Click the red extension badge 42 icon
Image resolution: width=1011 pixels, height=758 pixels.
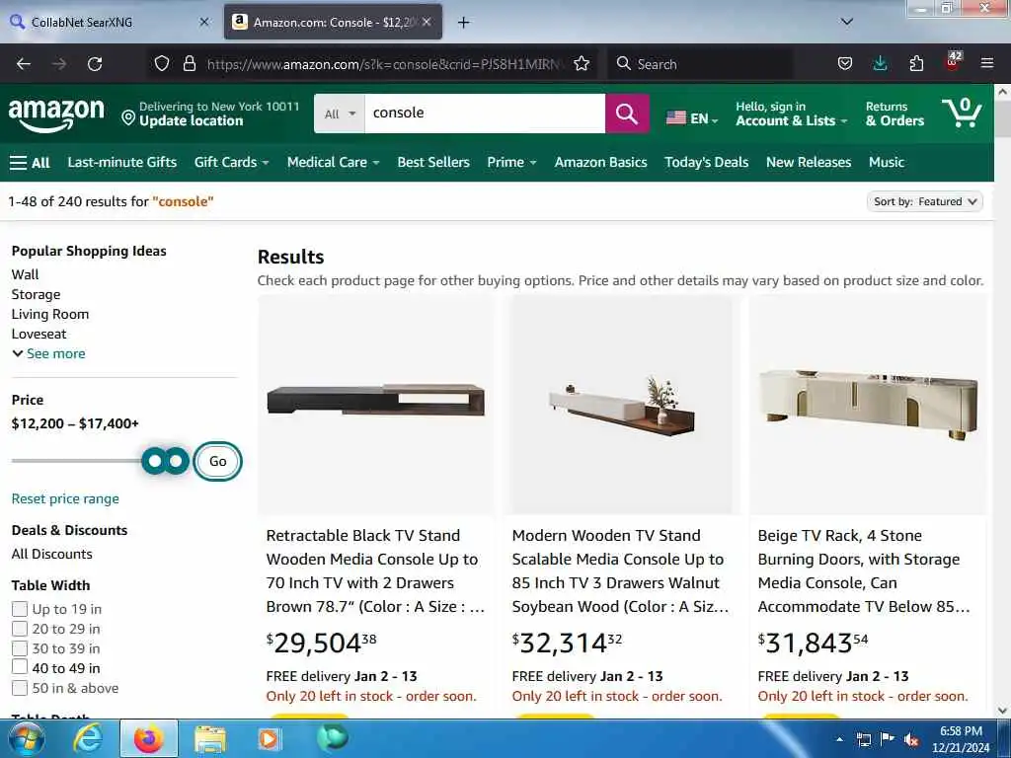pos(953,61)
